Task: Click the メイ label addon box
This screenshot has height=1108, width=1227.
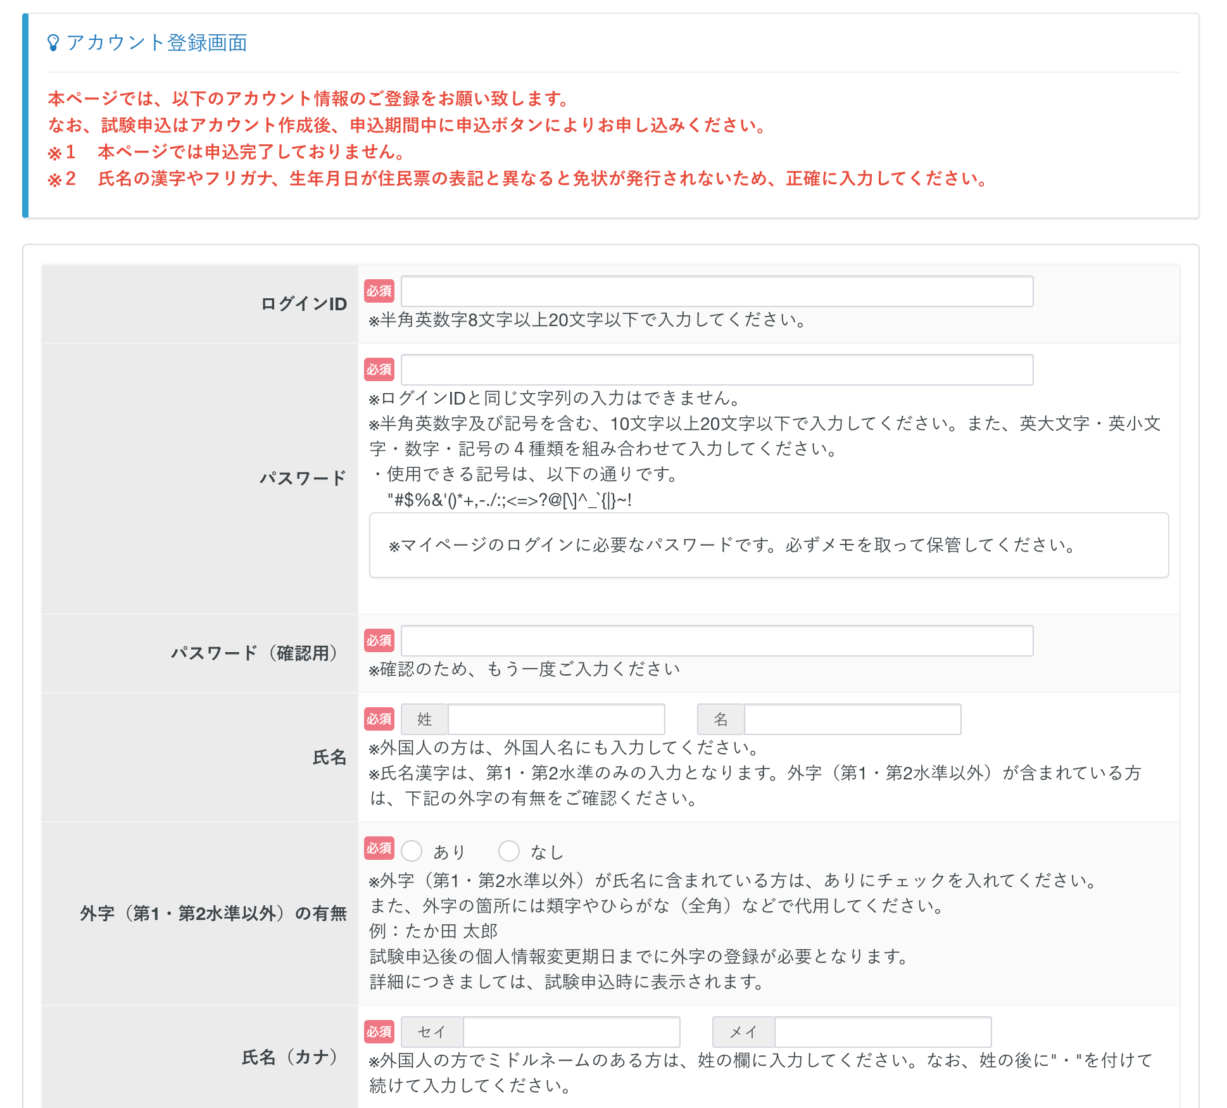Action: pos(743,1032)
